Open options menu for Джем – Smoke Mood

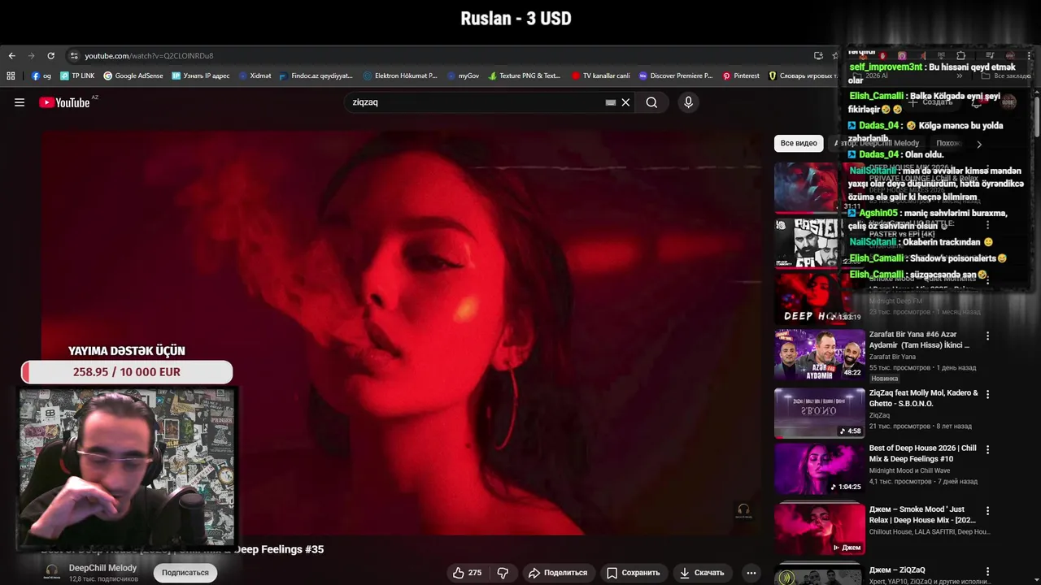[x=988, y=511]
